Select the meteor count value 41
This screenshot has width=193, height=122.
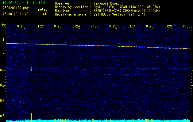44,14
